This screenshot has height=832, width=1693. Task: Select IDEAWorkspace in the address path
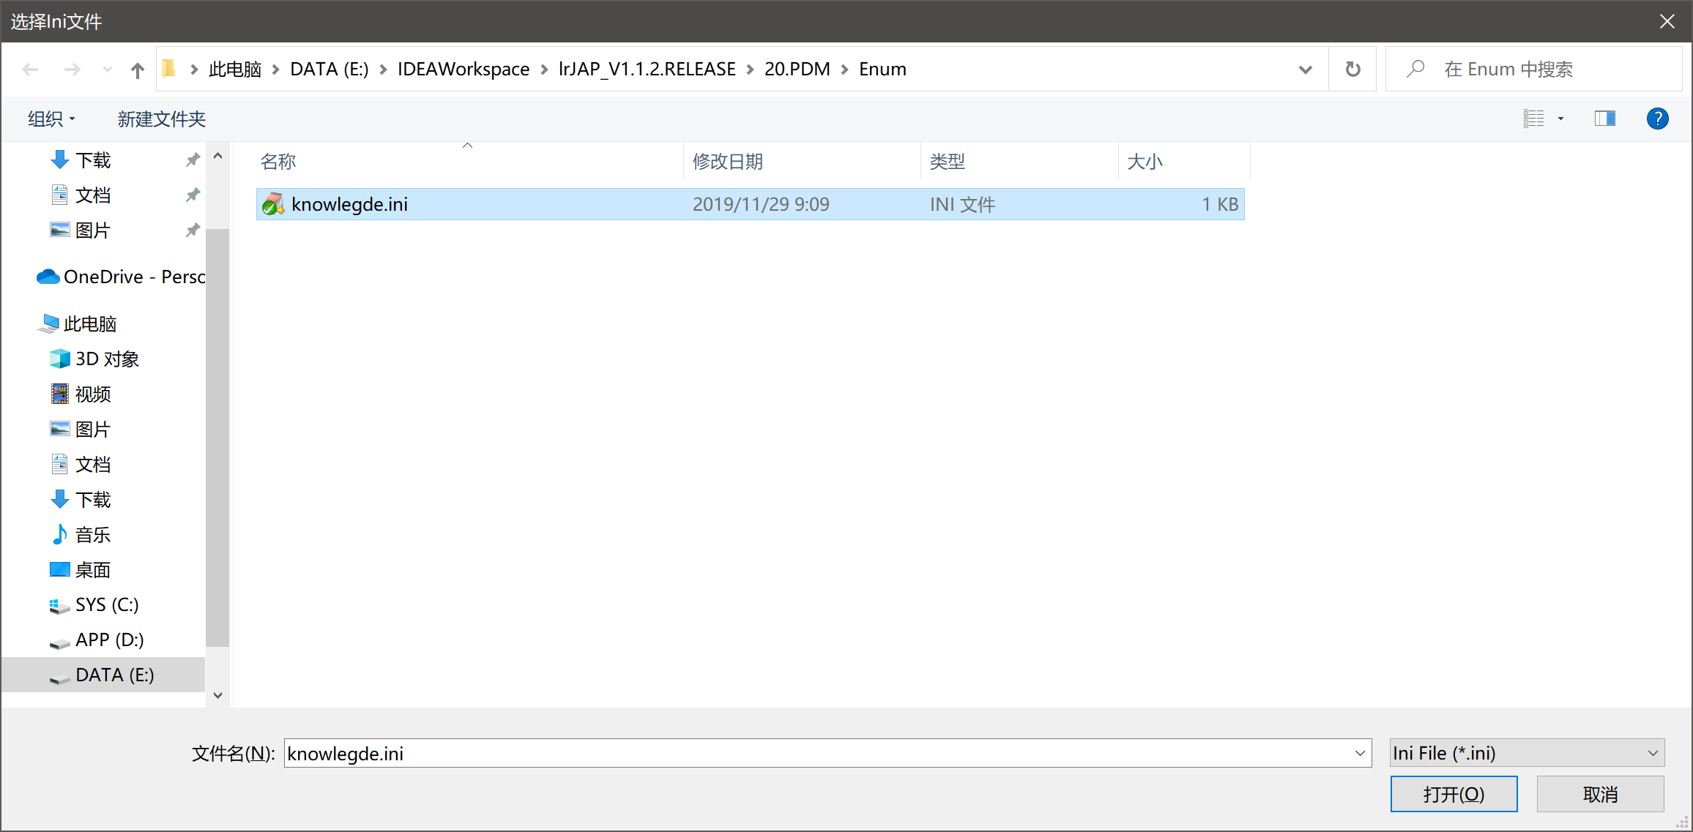click(x=464, y=70)
